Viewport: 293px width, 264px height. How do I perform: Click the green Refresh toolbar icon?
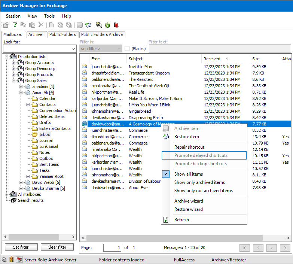click(15, 25)
